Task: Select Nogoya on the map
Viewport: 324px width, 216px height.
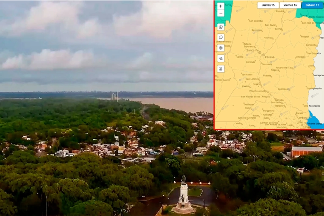Action: click(x=275, y=70)
